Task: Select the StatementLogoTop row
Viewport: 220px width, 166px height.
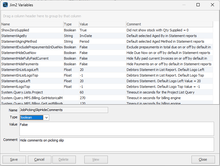Action: 31,87
